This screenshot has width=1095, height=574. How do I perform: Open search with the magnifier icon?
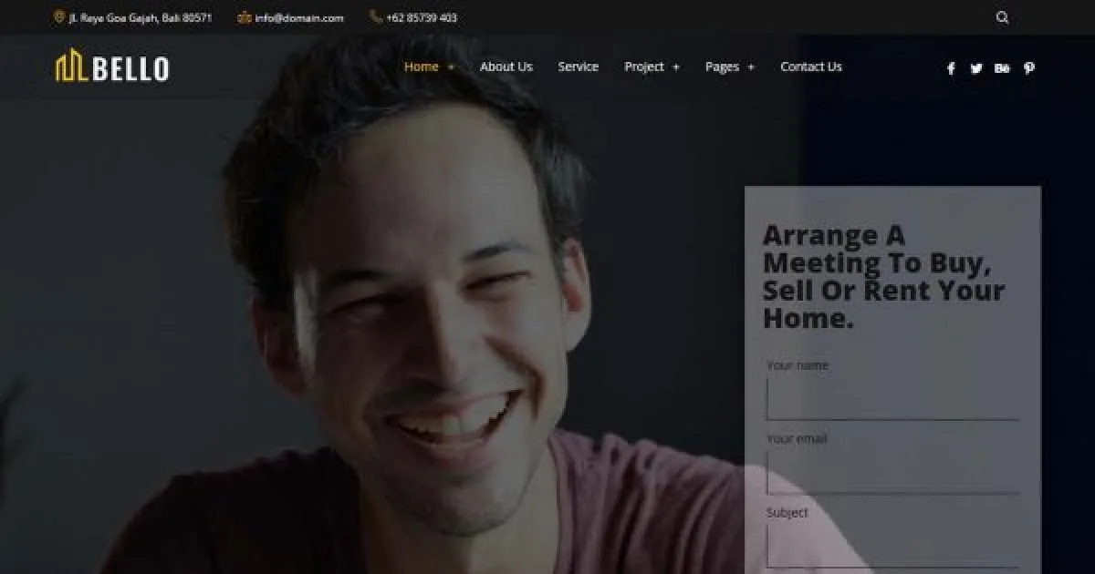pyautogui.click(x=1002, y=17)
